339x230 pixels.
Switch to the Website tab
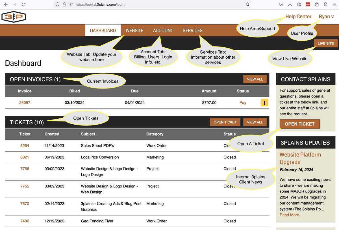(x=134, y=30)
